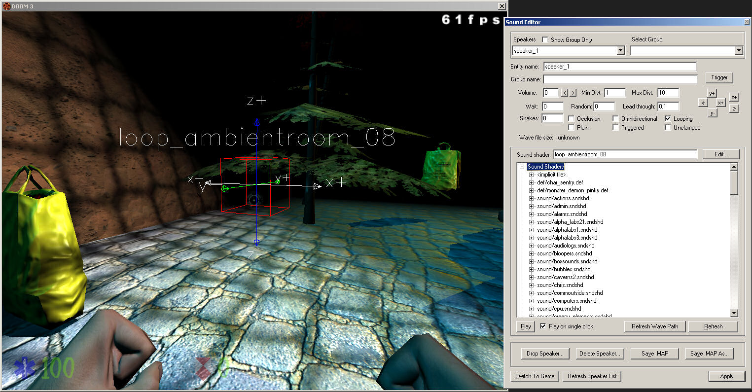Expand sound/alpha_labs21.sndshd tree node
752x392 pixels.
tap(532, 222)
